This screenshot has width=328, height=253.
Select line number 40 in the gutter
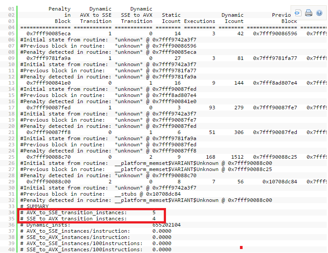(11, 249)
